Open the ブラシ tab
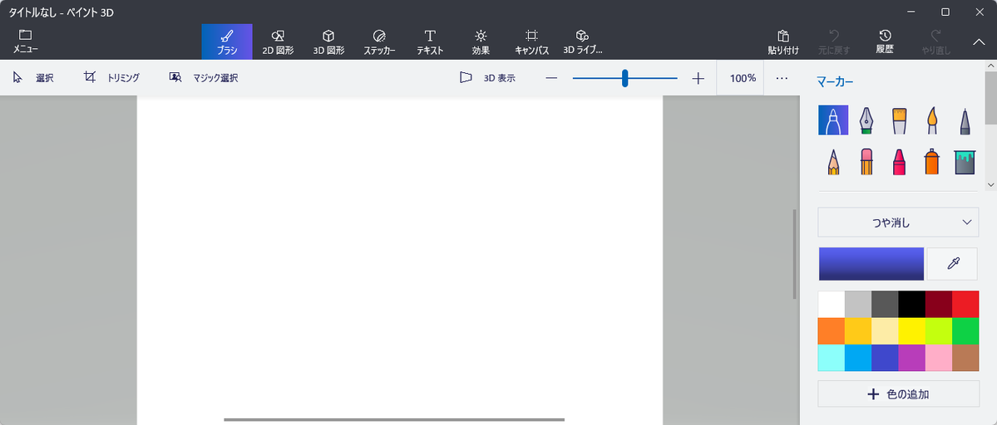Image resolution: width=997 pixels, height=425 pixels. click(227, 42)
